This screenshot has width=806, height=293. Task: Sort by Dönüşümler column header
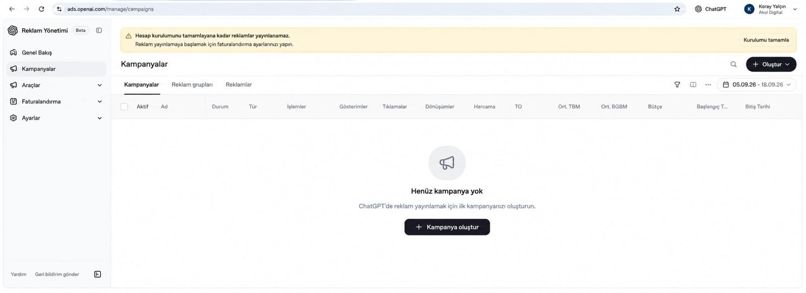[440, 106]
